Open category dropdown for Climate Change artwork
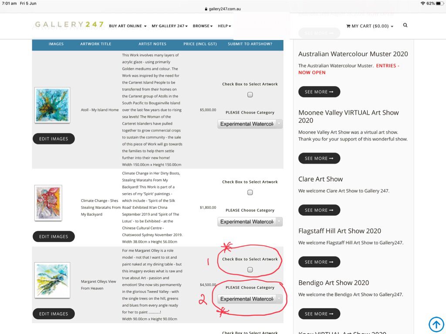Viewport: 446px width, 334px height. pos(250,221)
